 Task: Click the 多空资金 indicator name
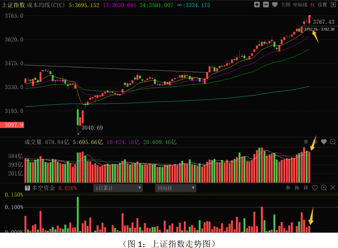tap(43, 188)
